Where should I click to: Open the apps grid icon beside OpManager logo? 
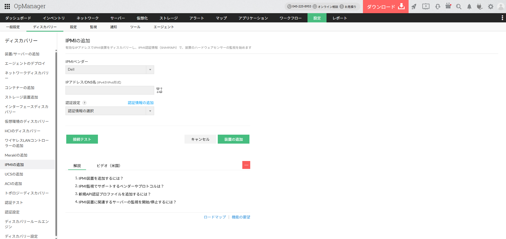click(x=7, y=6)
